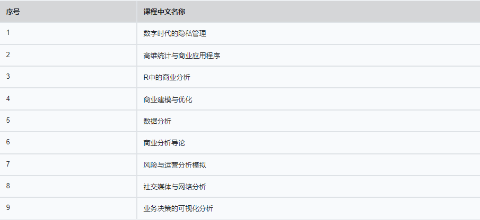Screen dimensions: 480x220
Task: Click the R中的商业分析 course cell
Action: (x=167, y=77)
